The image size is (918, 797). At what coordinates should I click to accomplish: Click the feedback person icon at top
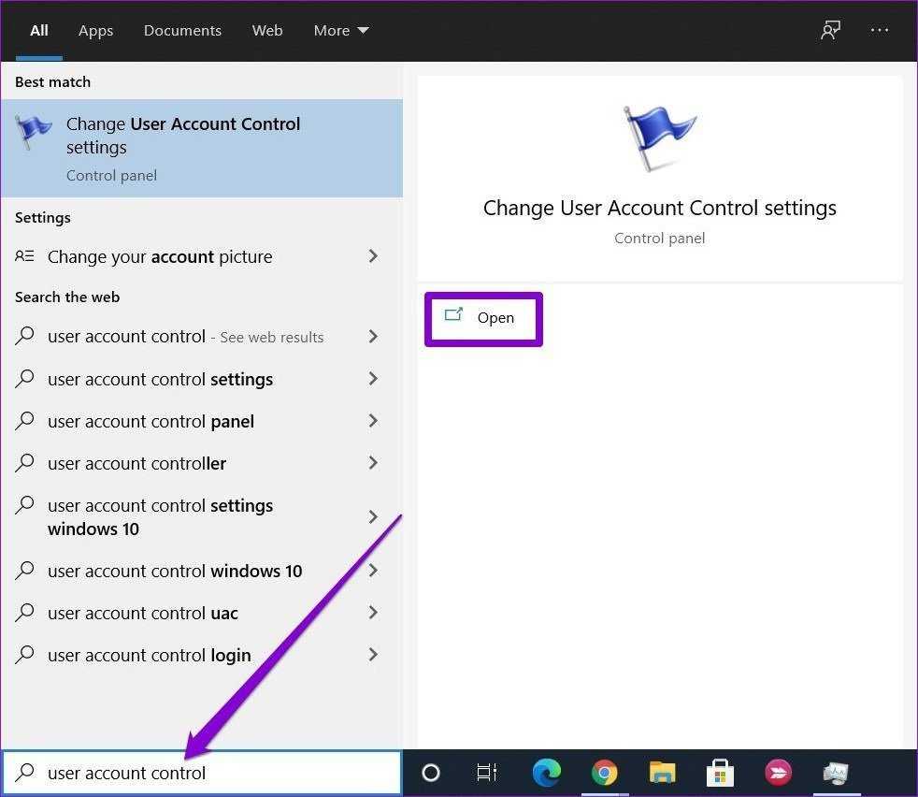[830, 30]
